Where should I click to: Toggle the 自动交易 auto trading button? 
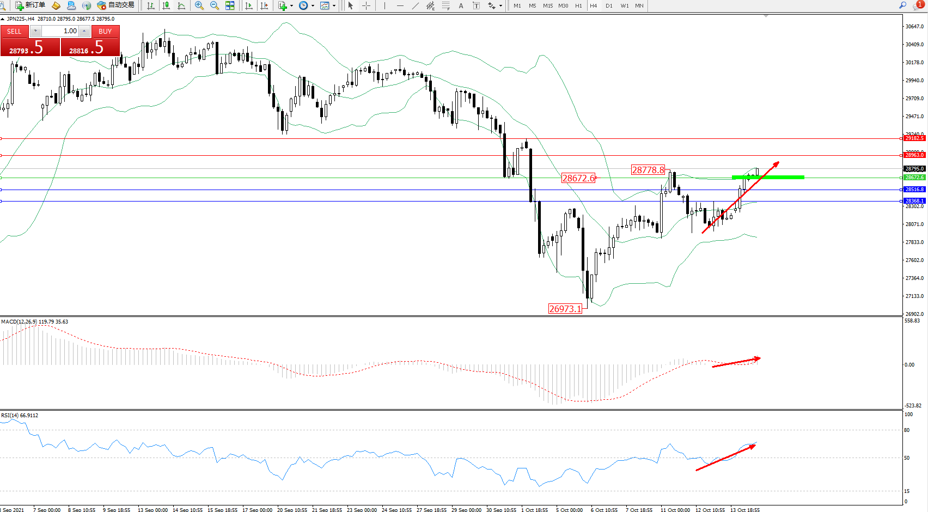click(116, 5)
